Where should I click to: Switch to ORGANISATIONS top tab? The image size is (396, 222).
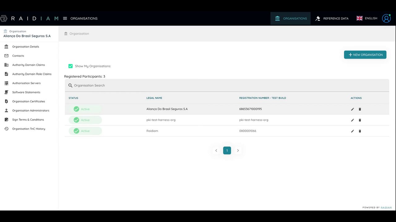point(291,18)
